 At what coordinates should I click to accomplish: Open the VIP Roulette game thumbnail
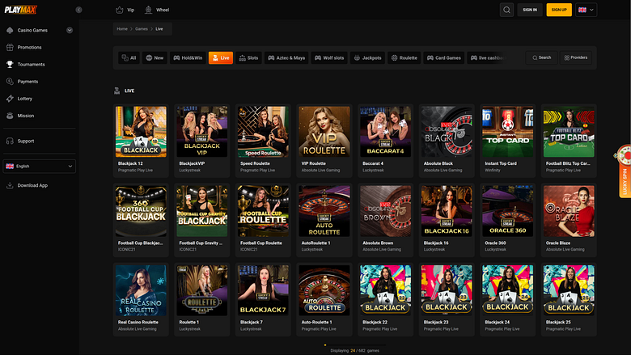click(324, 132)
